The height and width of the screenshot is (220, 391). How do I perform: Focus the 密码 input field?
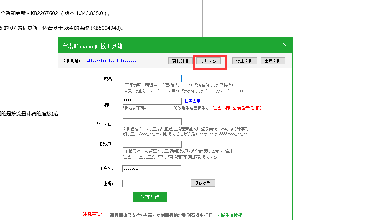coord(152,183)
